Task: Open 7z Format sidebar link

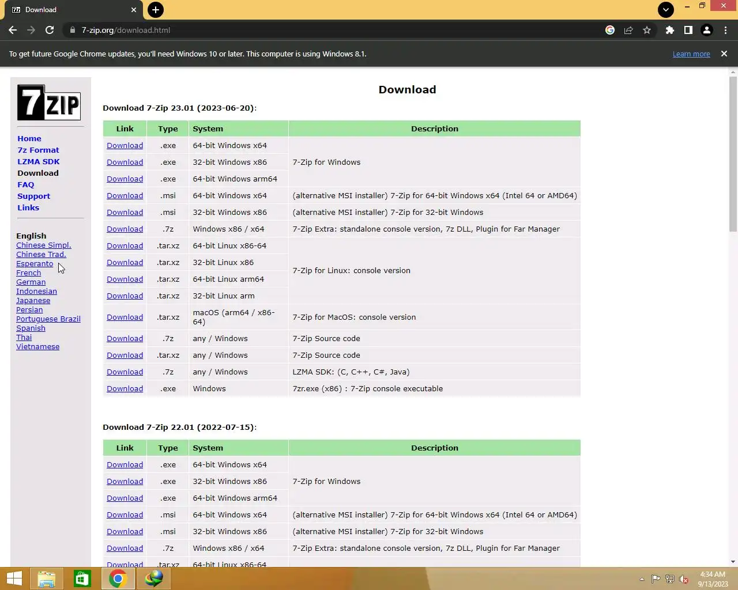Action: point(38,150)
